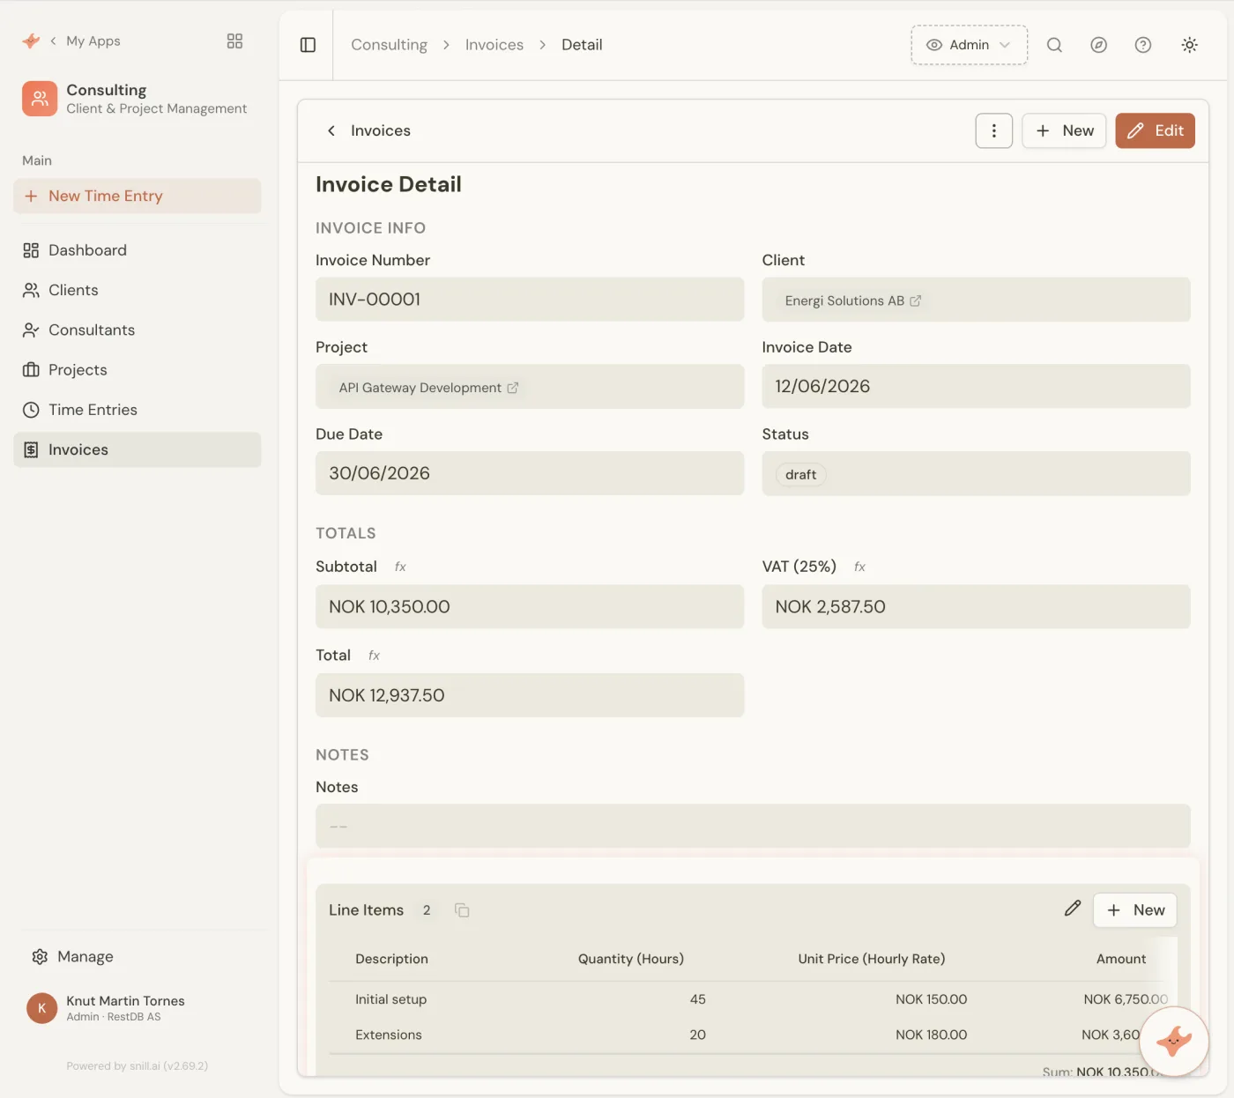The width and height of the screenshot is (1234, 1098).
Task: Open the Admin view role dropdown
Action: click(x=969, y=45)
